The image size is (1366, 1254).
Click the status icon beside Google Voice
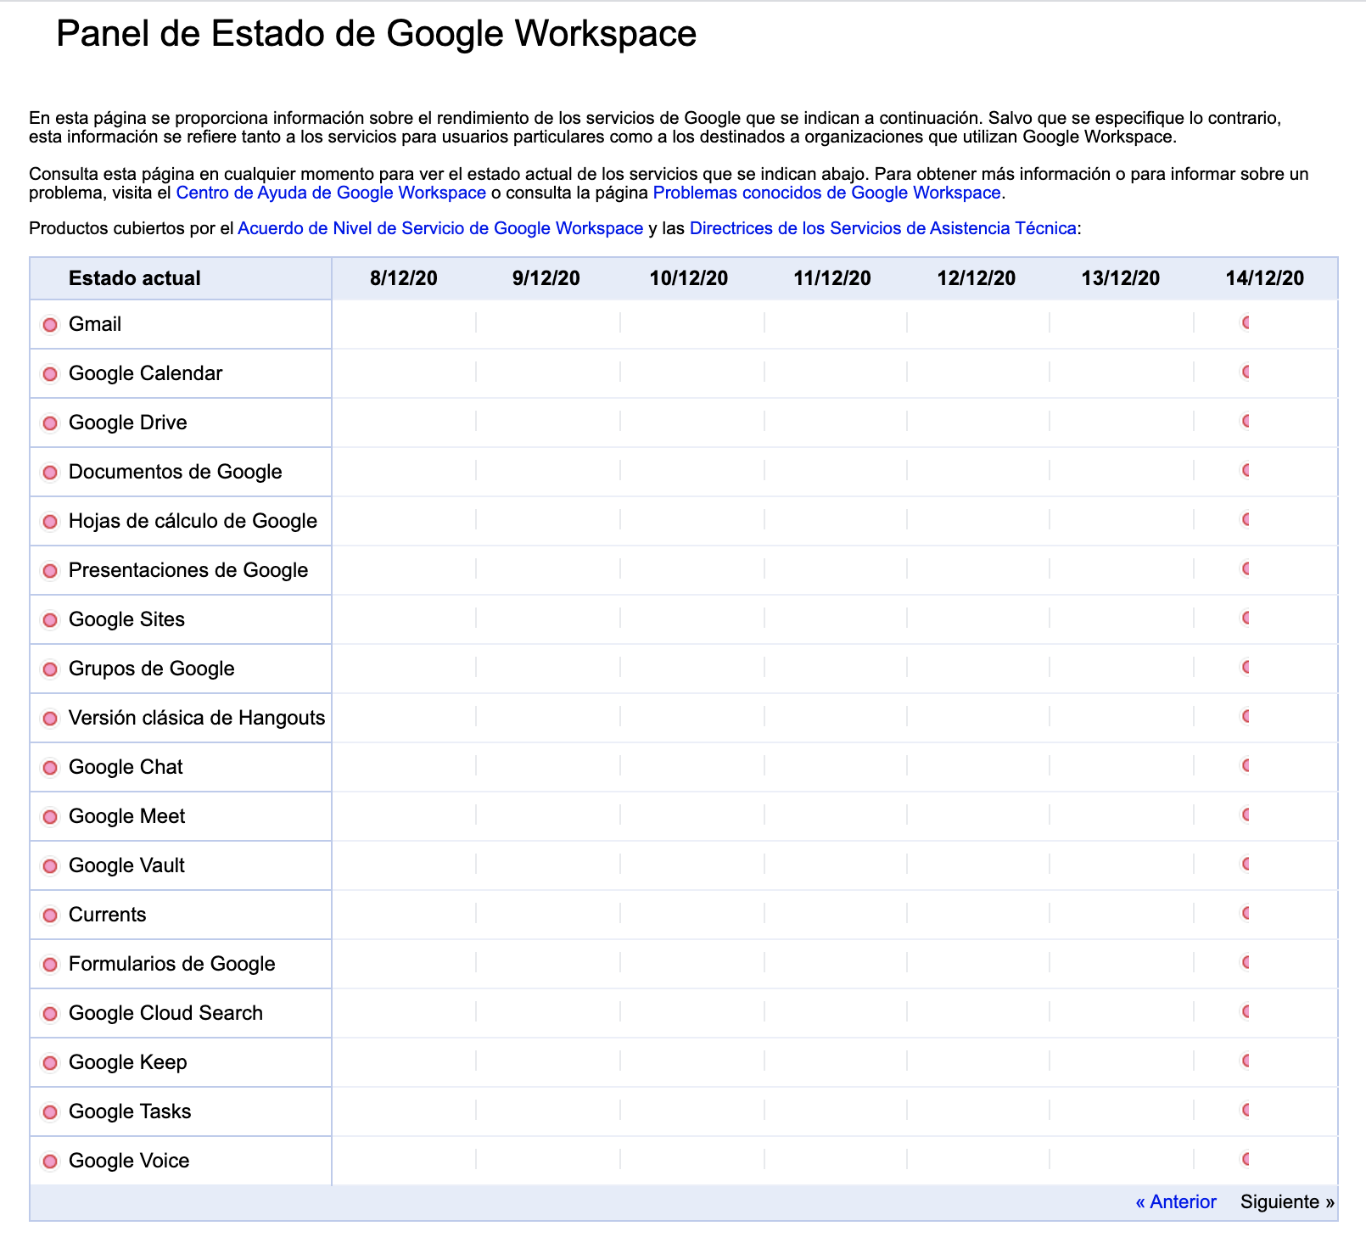pos(50,1162)
